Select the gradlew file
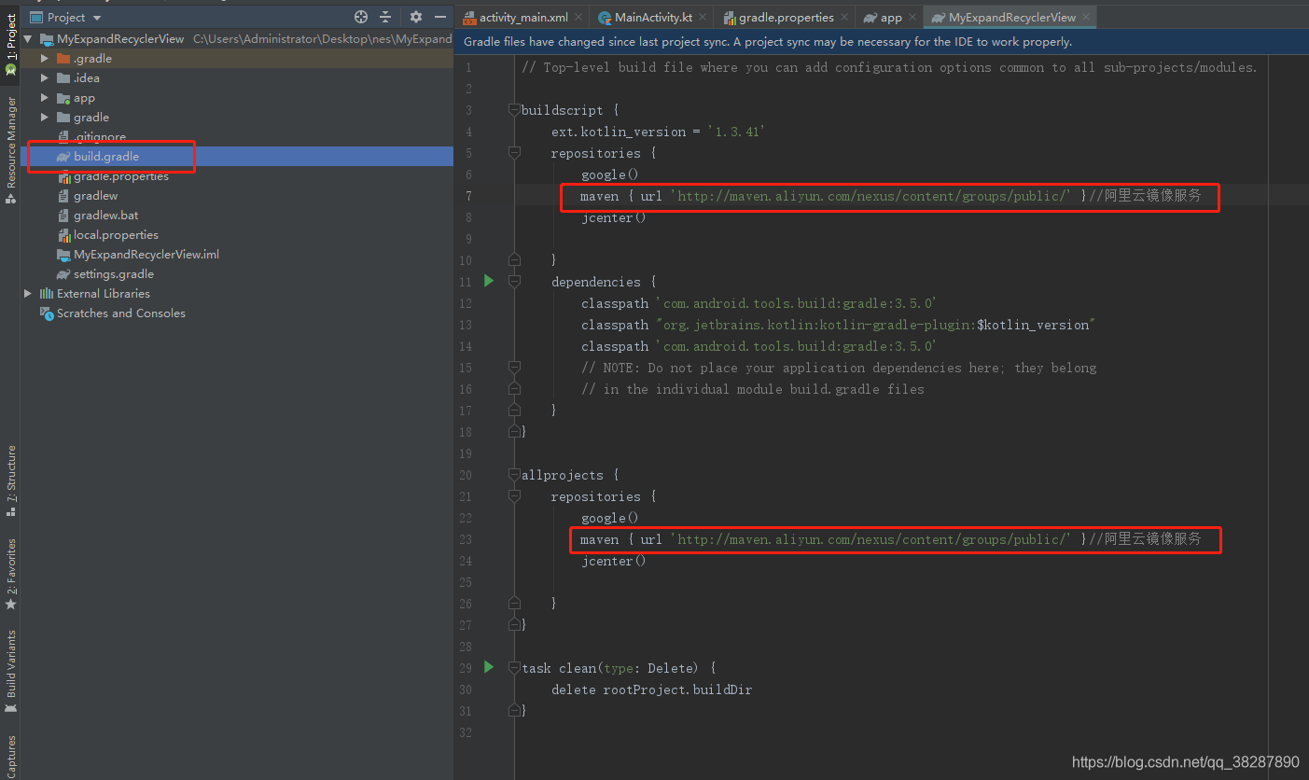Screen dimensions: 1309x780 pos(95,196)
